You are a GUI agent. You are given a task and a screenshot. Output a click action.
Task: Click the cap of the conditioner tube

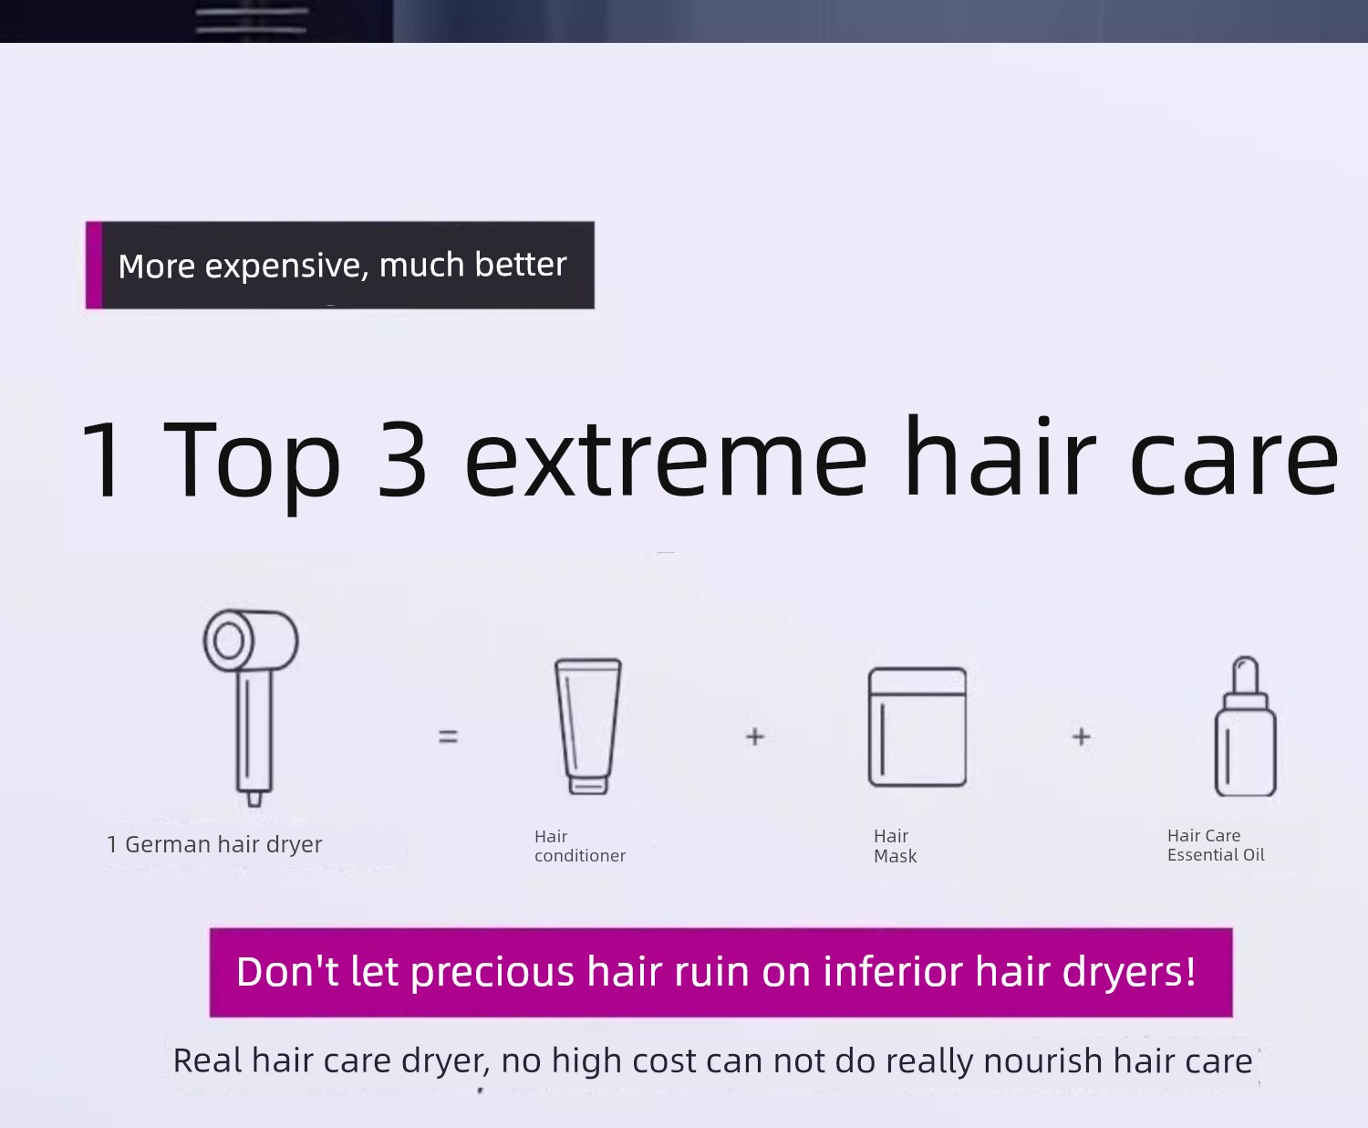(588, 785)
